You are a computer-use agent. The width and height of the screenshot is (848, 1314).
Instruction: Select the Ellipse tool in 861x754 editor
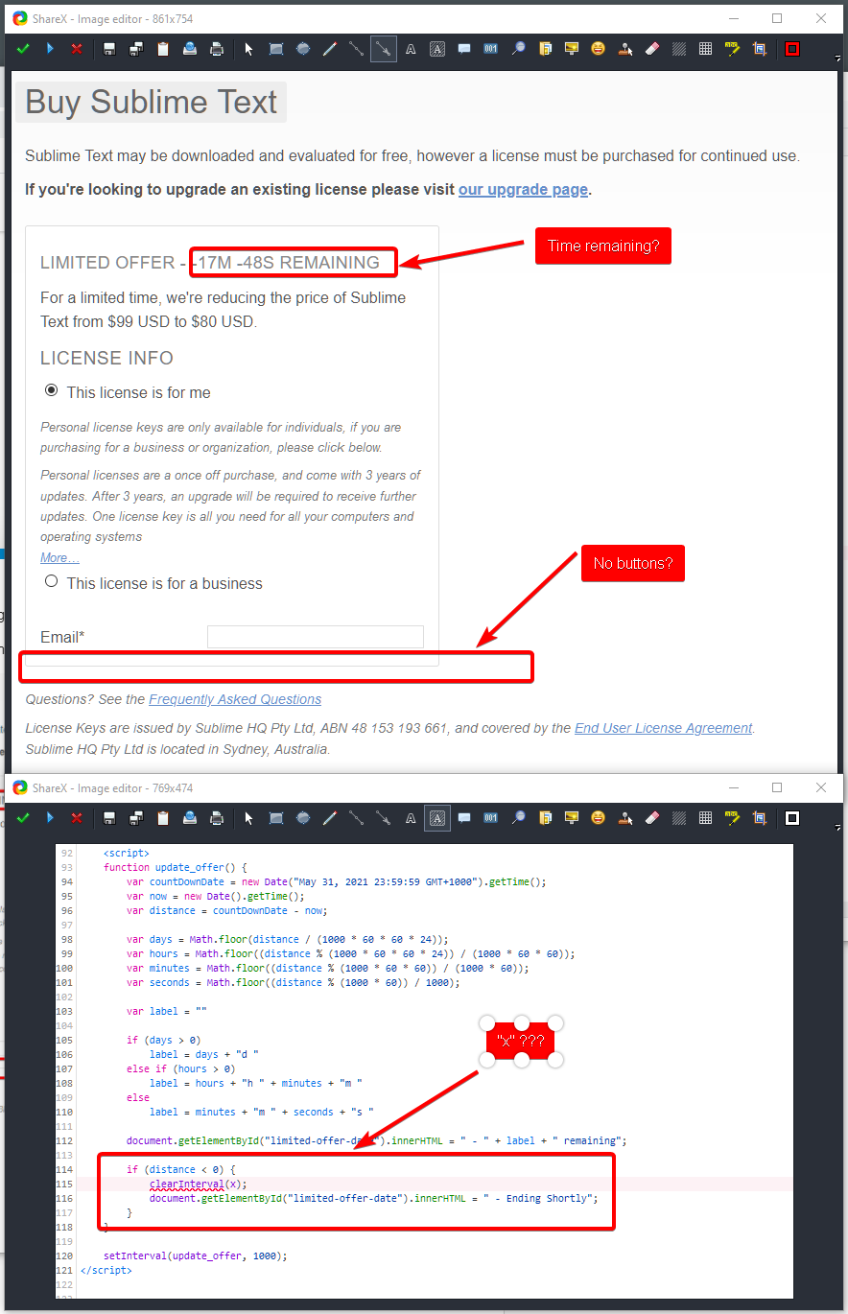tap(303, 49)
